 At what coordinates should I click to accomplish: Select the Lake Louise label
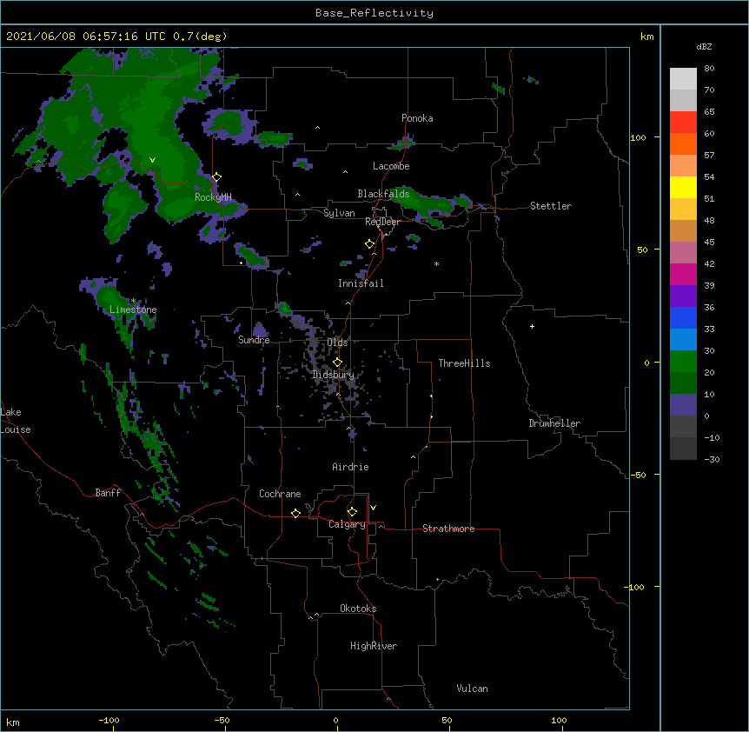[x=15, y=421]
